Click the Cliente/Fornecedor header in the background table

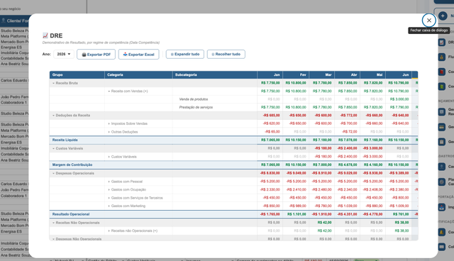tap(15, 21)
